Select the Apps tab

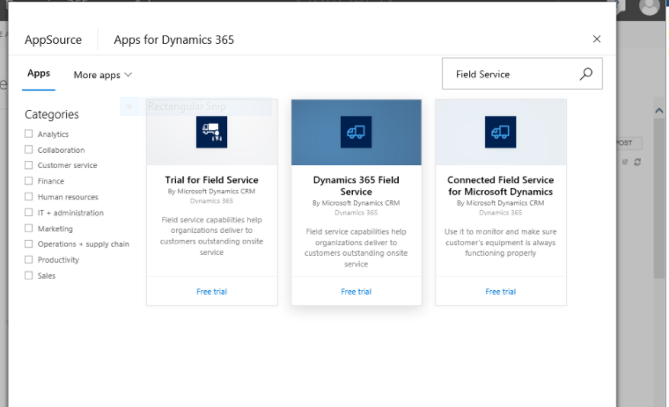[x=39, y=73]
